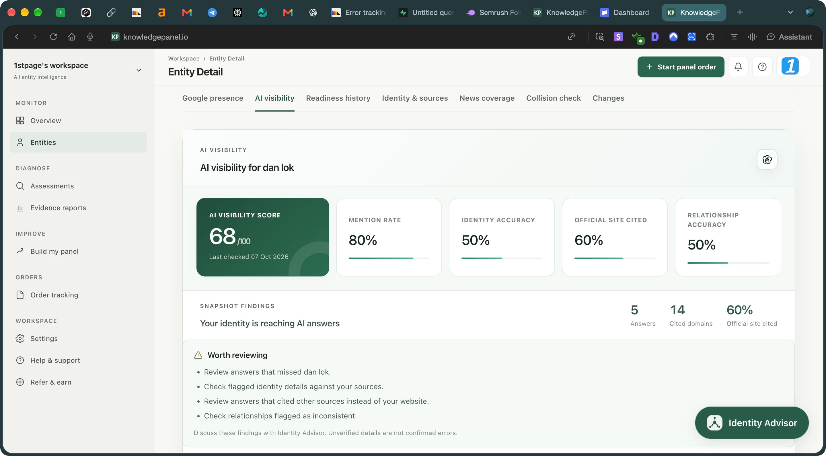826x456 pixels.
Task: Switch to the Readiness history tab
Action: pyautogui.click(x=338, y=98)
